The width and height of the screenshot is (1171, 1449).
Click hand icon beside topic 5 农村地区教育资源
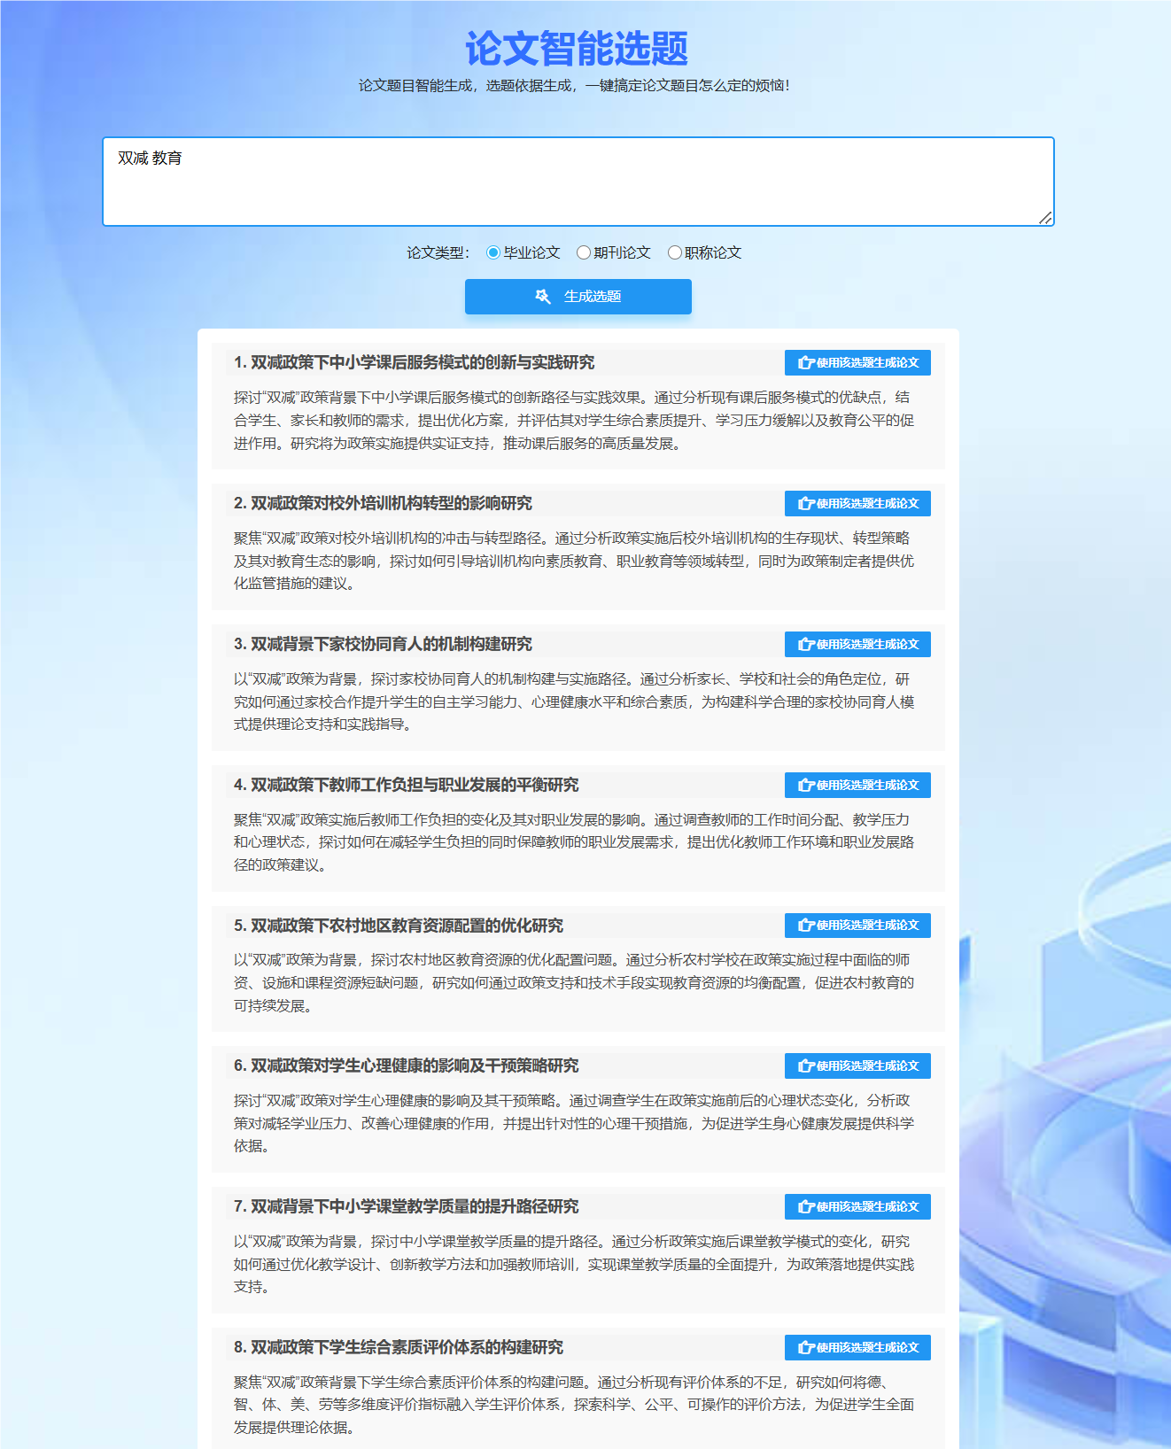[805, 926]
